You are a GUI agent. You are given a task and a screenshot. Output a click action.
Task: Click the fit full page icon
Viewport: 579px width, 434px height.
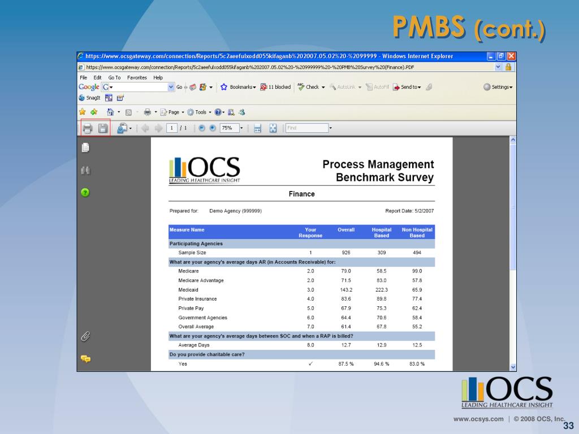(273, 128)
